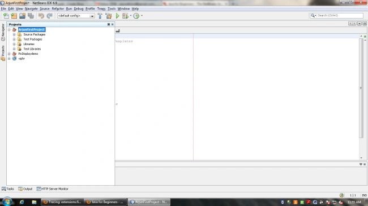Select Test Packages folder
Viewport: 368px width, 206px height.
33,40
